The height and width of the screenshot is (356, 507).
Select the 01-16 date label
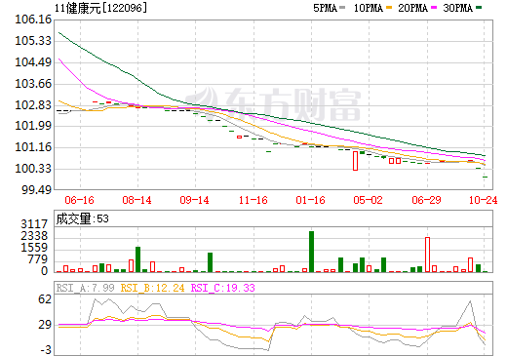click(x=311, y=200)
